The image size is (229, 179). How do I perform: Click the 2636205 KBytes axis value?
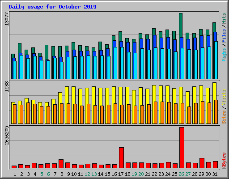point(7,136)
